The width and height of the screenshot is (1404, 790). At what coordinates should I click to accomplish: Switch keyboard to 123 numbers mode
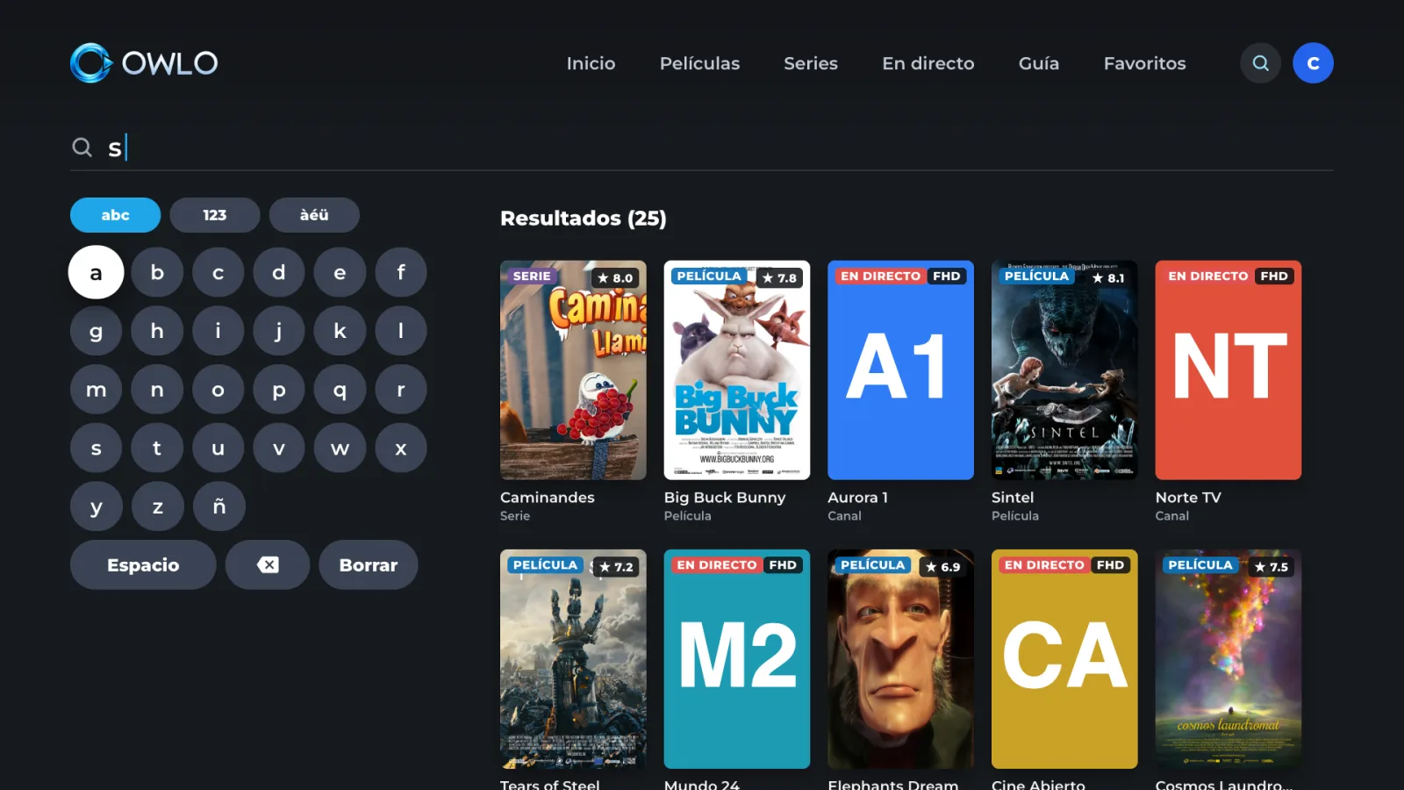(215, 215)
